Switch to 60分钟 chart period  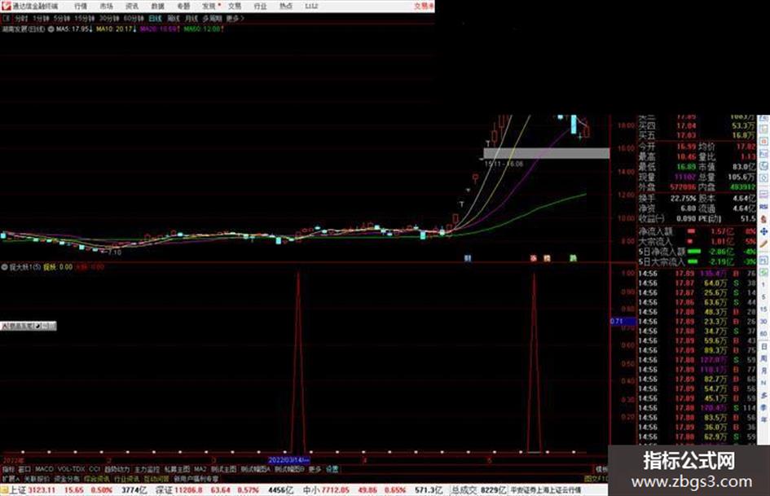point(134,18)
